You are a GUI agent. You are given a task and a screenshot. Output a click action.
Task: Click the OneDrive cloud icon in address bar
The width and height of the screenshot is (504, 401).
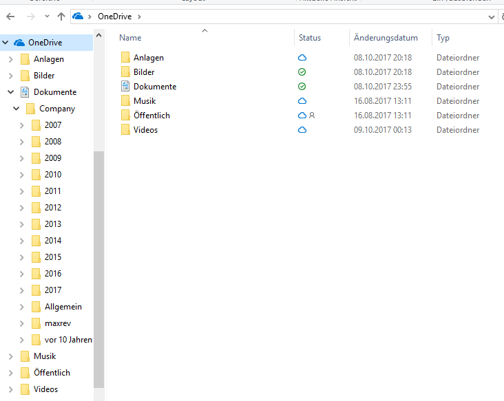point(78,16)
